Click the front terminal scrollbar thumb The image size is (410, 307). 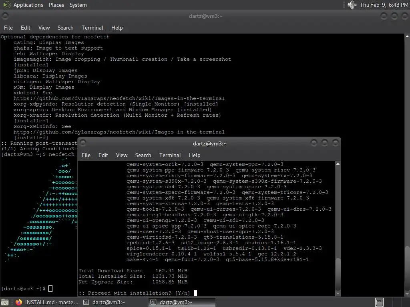coord(338,273)
